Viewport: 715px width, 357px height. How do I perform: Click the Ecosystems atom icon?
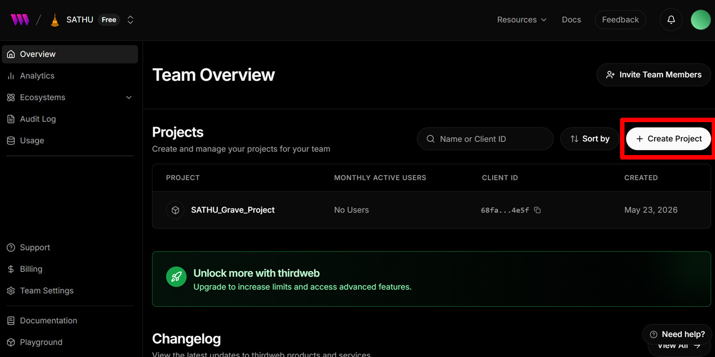pos(11,98)
